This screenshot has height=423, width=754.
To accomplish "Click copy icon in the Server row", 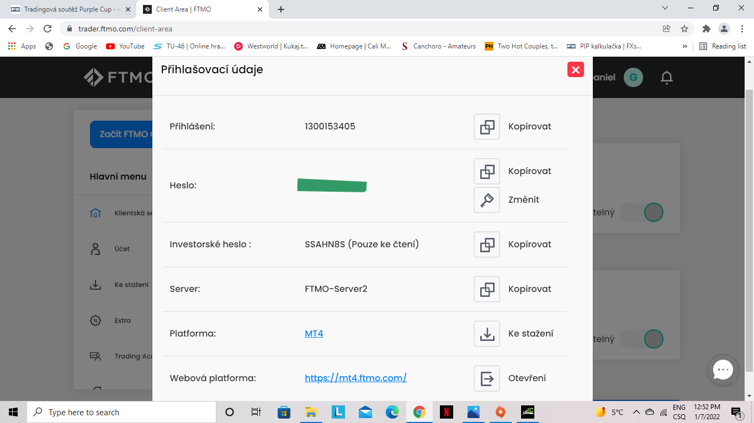I will pos(487,289).
